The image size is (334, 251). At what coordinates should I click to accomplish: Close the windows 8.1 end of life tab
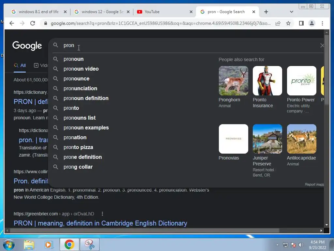[65, 12]
